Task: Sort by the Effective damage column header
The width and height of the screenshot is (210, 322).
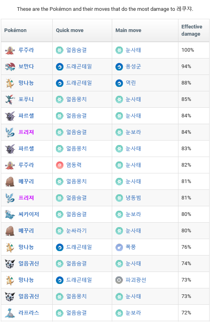Action: tap(192, 30)
